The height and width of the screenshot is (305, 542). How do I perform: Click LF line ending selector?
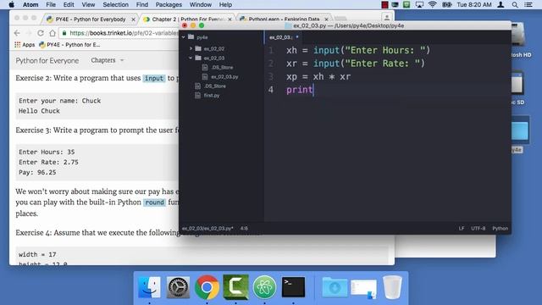tap(462, 228)
